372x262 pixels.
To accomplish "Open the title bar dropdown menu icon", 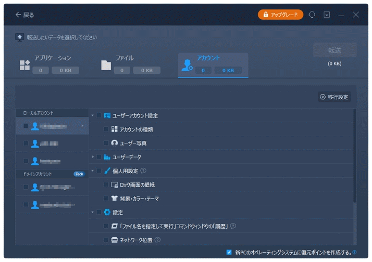I will pos(327,15).
